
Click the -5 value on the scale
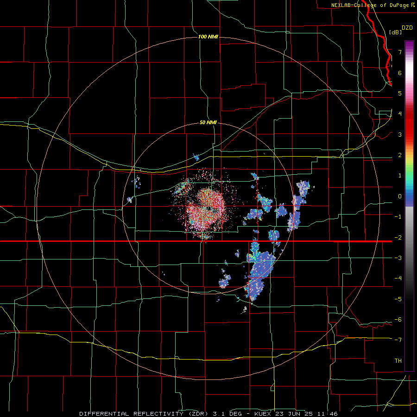tap(398, 299)
